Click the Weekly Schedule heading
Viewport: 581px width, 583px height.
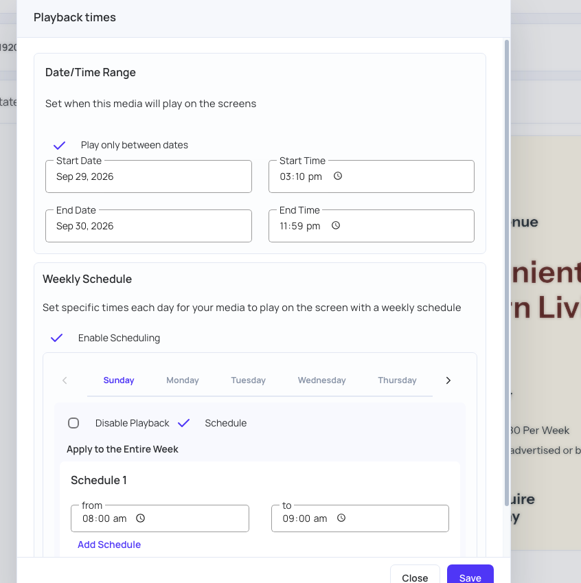click(87, 279)
